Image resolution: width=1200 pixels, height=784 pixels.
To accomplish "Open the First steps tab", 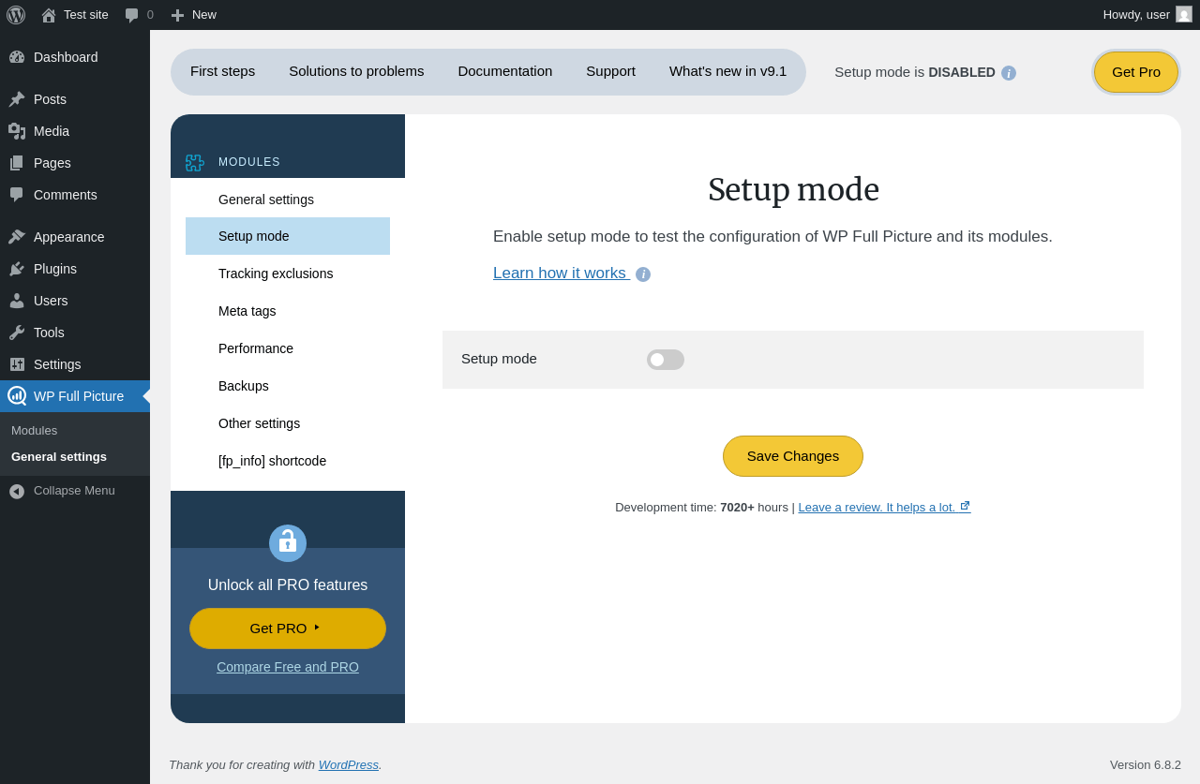I will [x=222, y=71].
